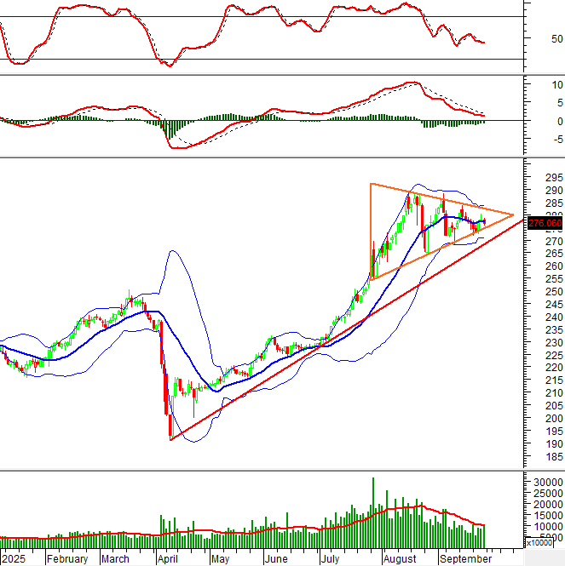The height and width of the screenshot is (566, 565).
Task: Click the 10 label on the MACD axis
Action: (x=534, y=85)
